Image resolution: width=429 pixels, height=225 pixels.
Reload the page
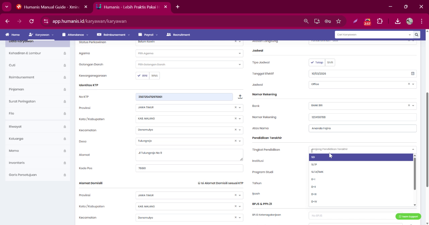(32, 21)
